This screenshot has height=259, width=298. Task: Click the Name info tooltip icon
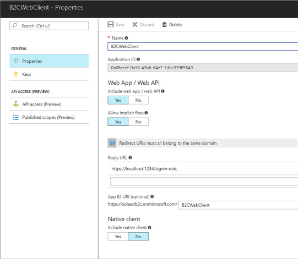pyautogui.click(x=126, y=38)
